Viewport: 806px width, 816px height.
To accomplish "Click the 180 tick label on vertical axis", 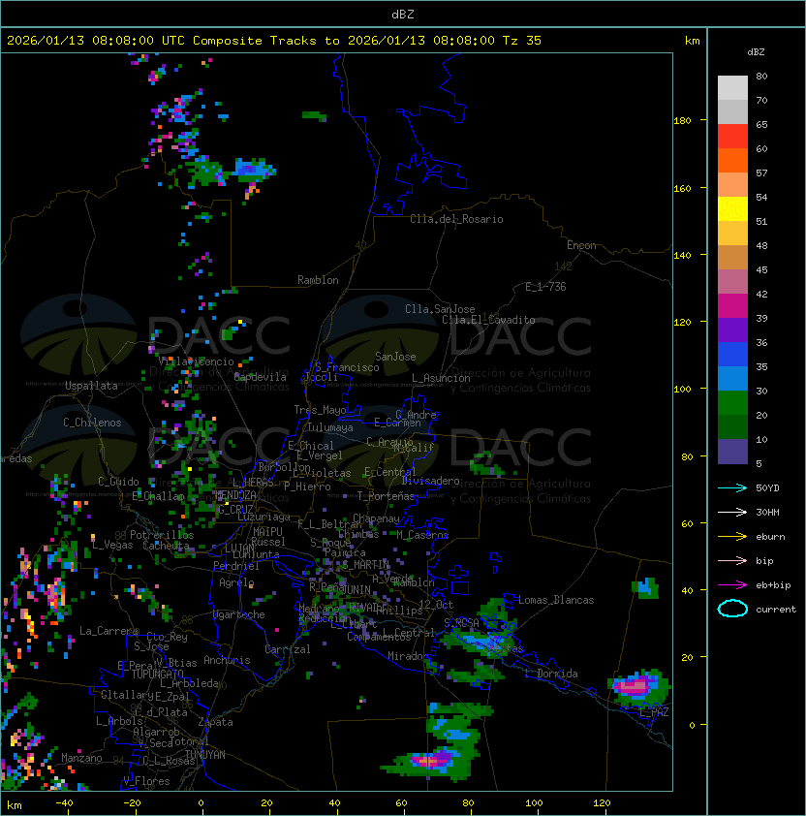I will pos(682,120).
